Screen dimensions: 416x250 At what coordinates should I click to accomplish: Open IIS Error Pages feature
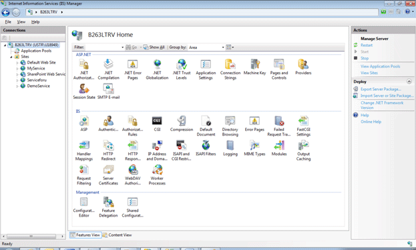(254, 124)
